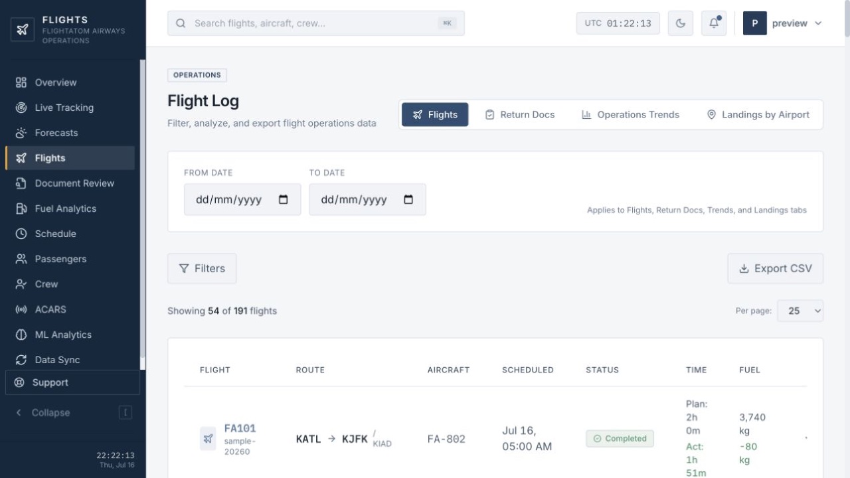Click the Live Tracking radar icon

(x=21, y=108)
